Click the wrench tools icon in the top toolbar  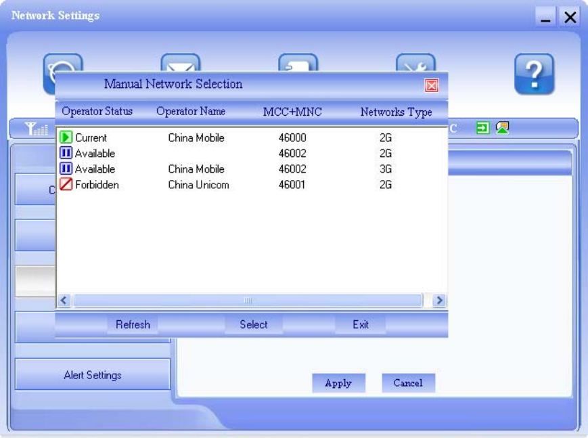coord(416,63)
